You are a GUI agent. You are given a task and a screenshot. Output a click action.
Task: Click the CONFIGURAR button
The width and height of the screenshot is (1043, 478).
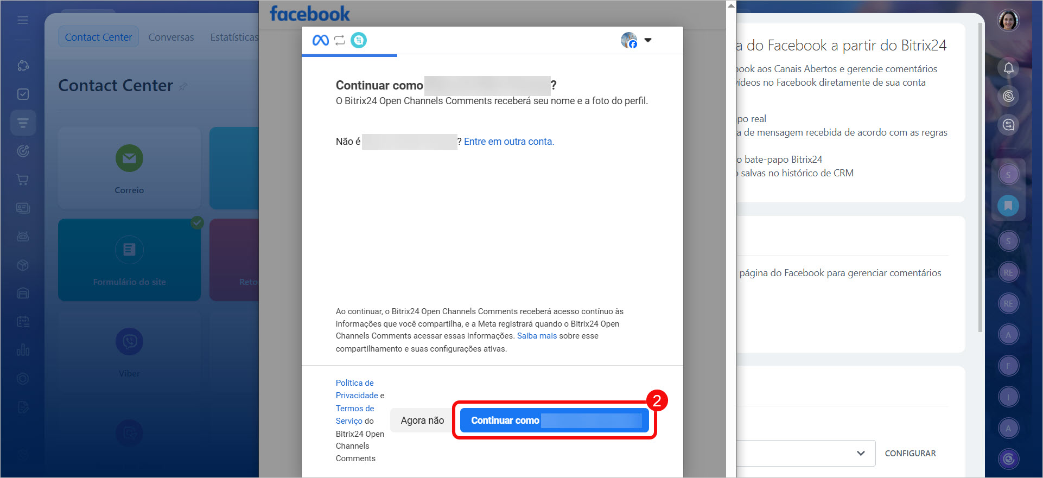coord(910,454)
